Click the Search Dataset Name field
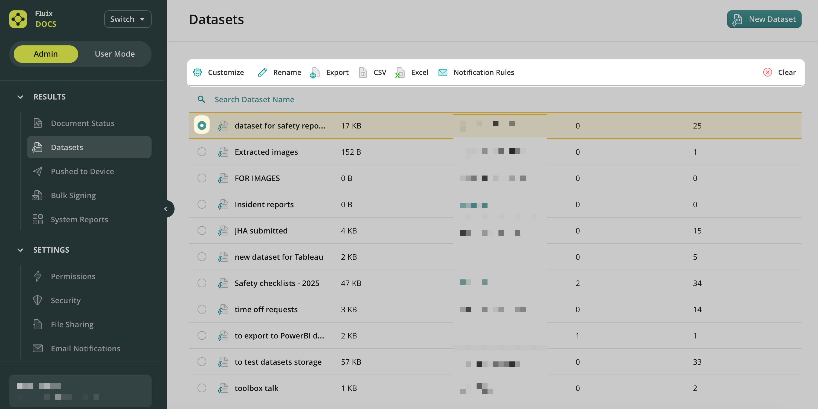 click(254, 100)
